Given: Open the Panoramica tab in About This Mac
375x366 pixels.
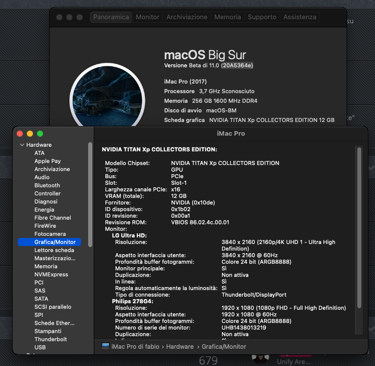Looking at the screenshot, I should point(111,17).
